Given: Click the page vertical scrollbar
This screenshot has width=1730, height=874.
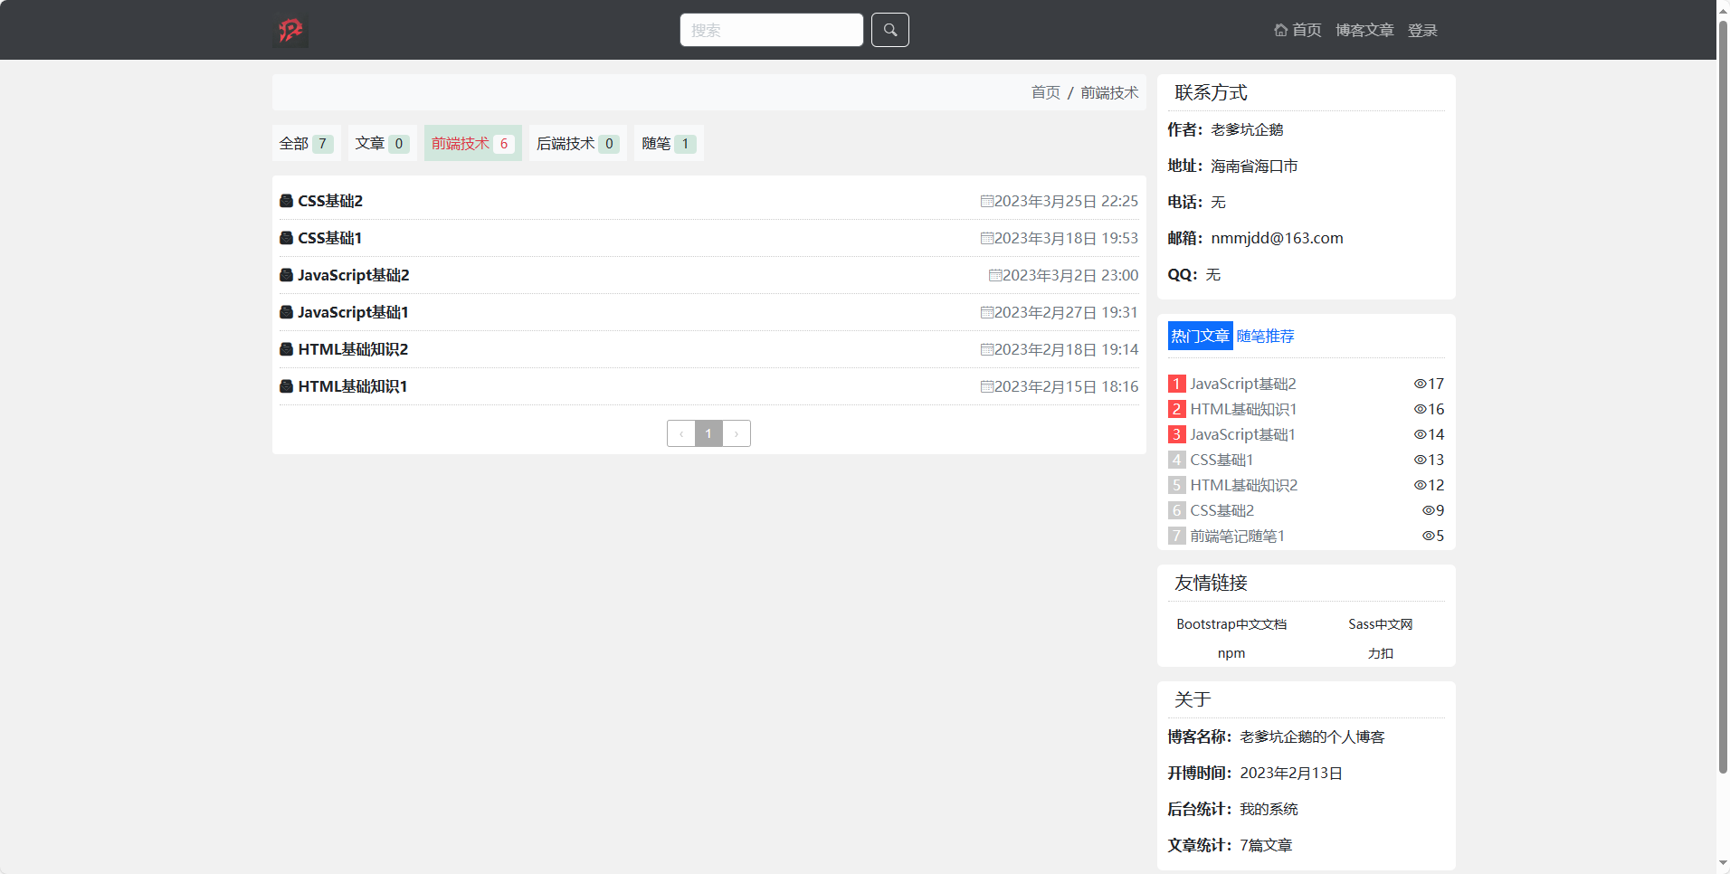Looking at the screenshot, I should (x=1723, y=395).
